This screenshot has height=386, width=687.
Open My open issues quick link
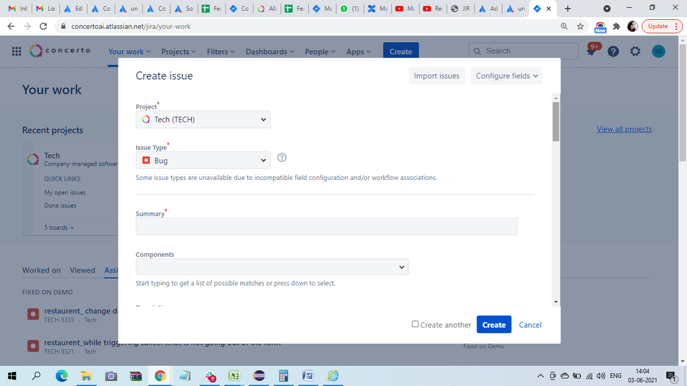65,192
